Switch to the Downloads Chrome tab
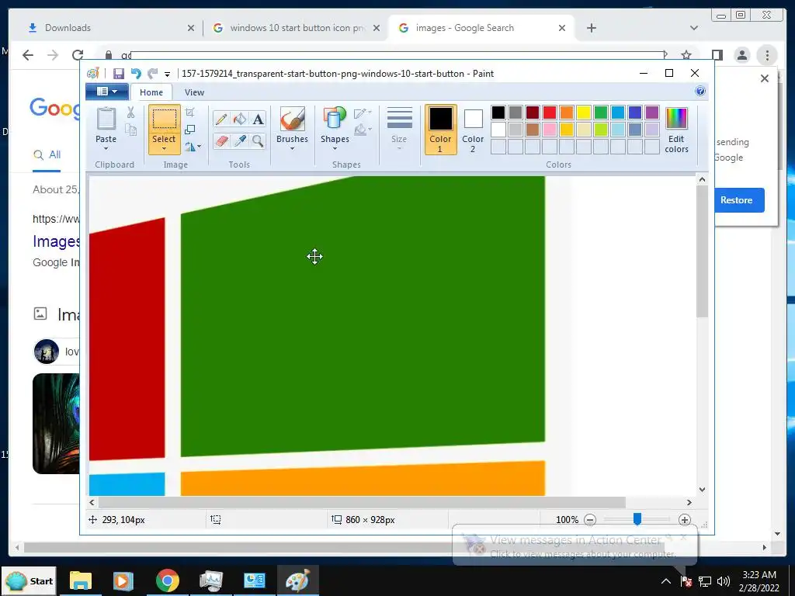The image size is (795, 596). (112, 28)
